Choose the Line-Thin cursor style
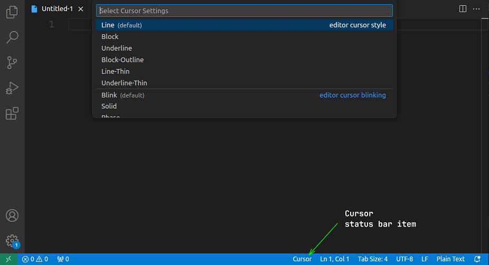The image size is (489, 265). (245, 71)
